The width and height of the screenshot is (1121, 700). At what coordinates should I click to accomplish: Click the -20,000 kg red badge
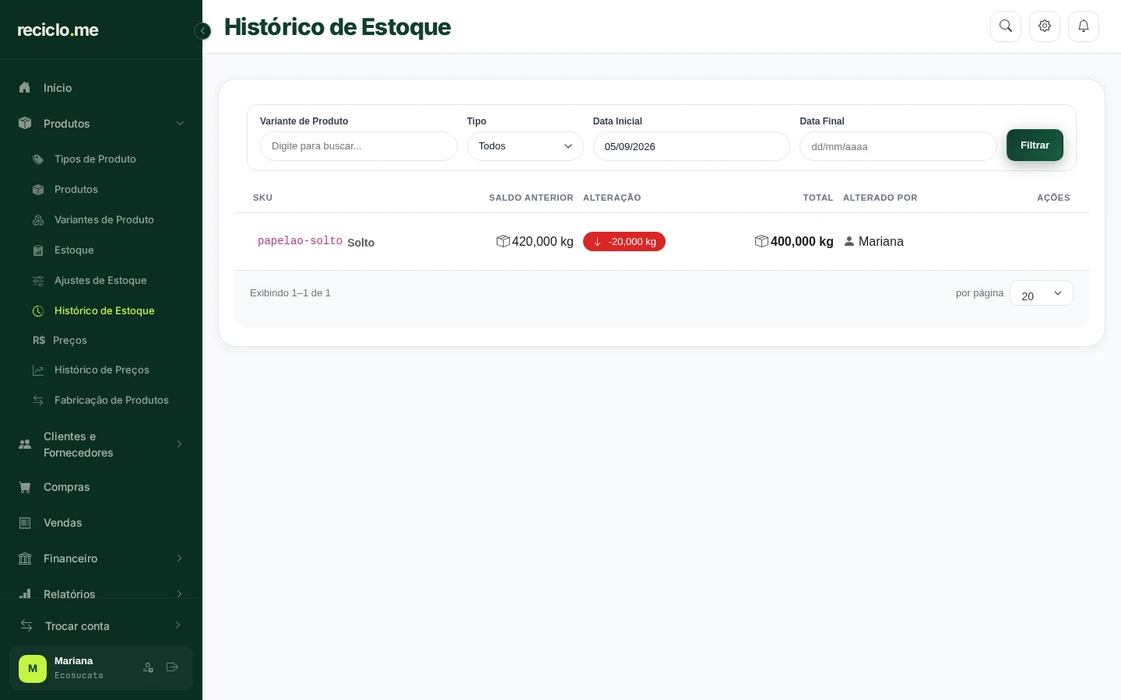[624, 242]
